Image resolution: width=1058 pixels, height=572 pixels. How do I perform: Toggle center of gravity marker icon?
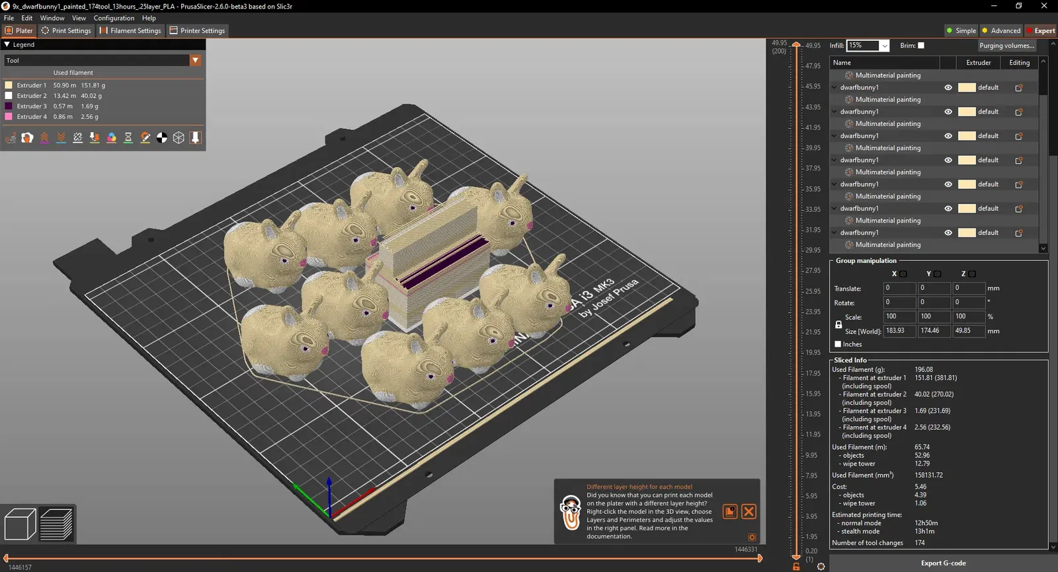pos(162,137)
